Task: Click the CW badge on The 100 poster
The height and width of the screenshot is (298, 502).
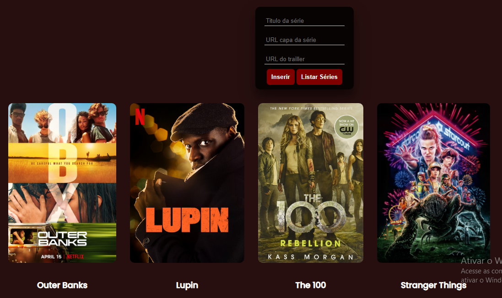Action: point(346,127)
